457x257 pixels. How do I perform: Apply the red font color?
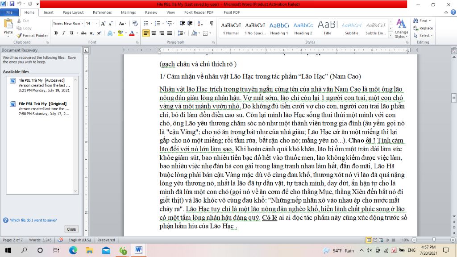tap(132, 33)
